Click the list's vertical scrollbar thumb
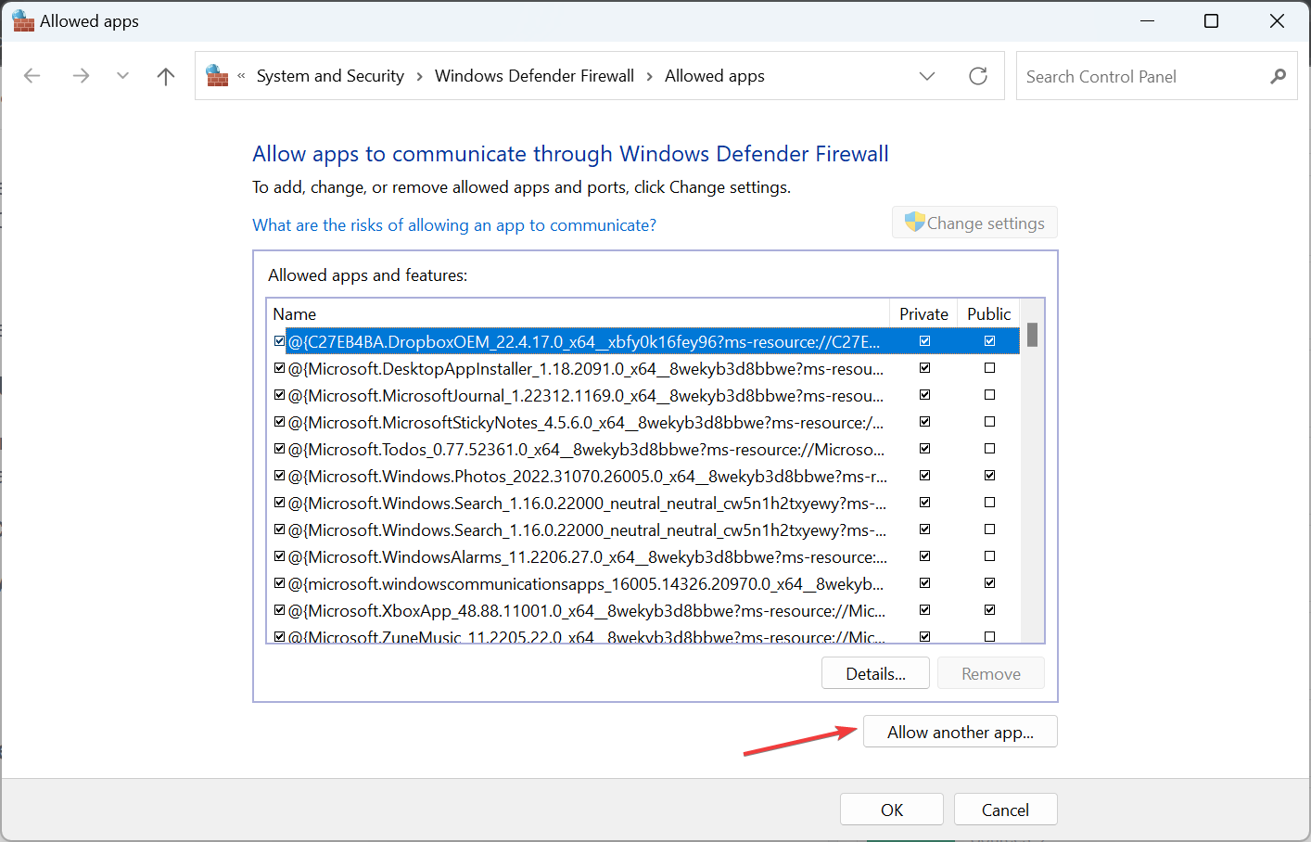This screenshot has width=1311, height=842. (1033, 335)
